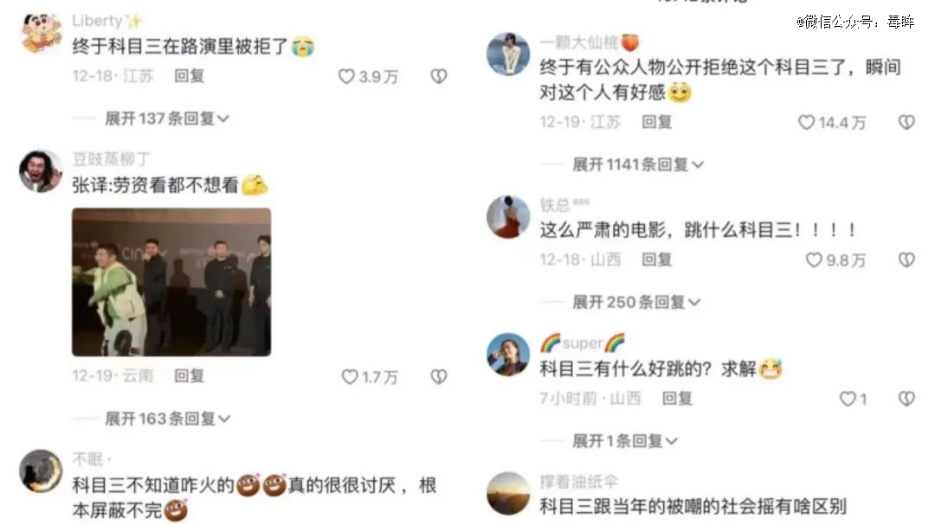
Task: Like the super comment with 1 like
Action: [848, 399]
